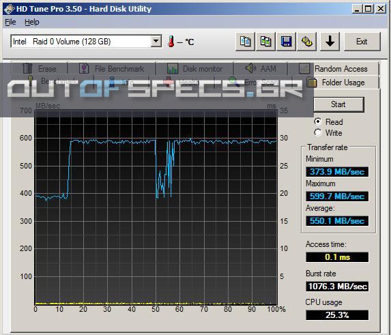Click the Erase tab trash icon
Image resolution: width=391 pixels, height=335 pixels.
pyautogui.click(x=27, y=68)
